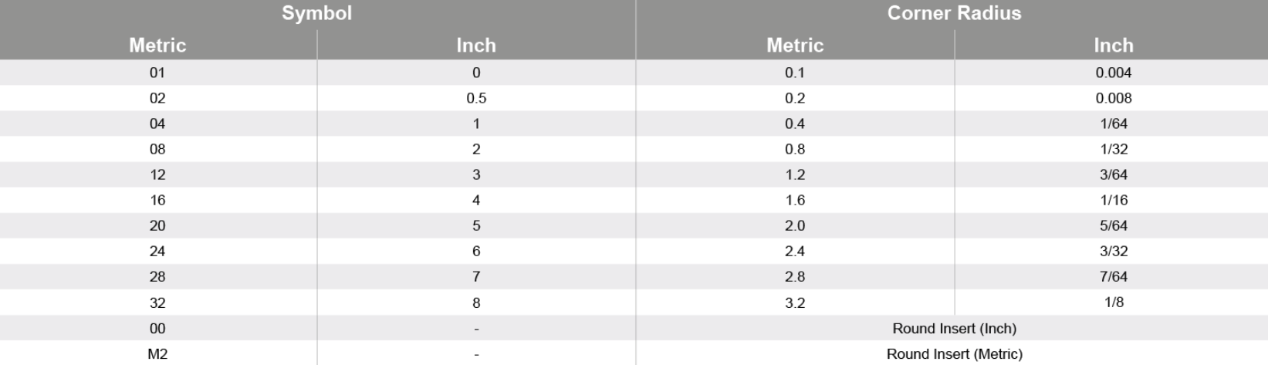Image resolution: width=1268 pixels, height=365 pixels.
Task: Select the 3/32 inch radius value
Action: (x=1114, y=251)
